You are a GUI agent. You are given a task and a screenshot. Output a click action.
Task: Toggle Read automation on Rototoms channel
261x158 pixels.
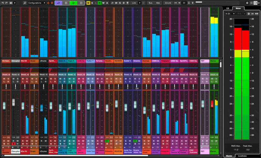pyautogui.click(x=107, y=141)
